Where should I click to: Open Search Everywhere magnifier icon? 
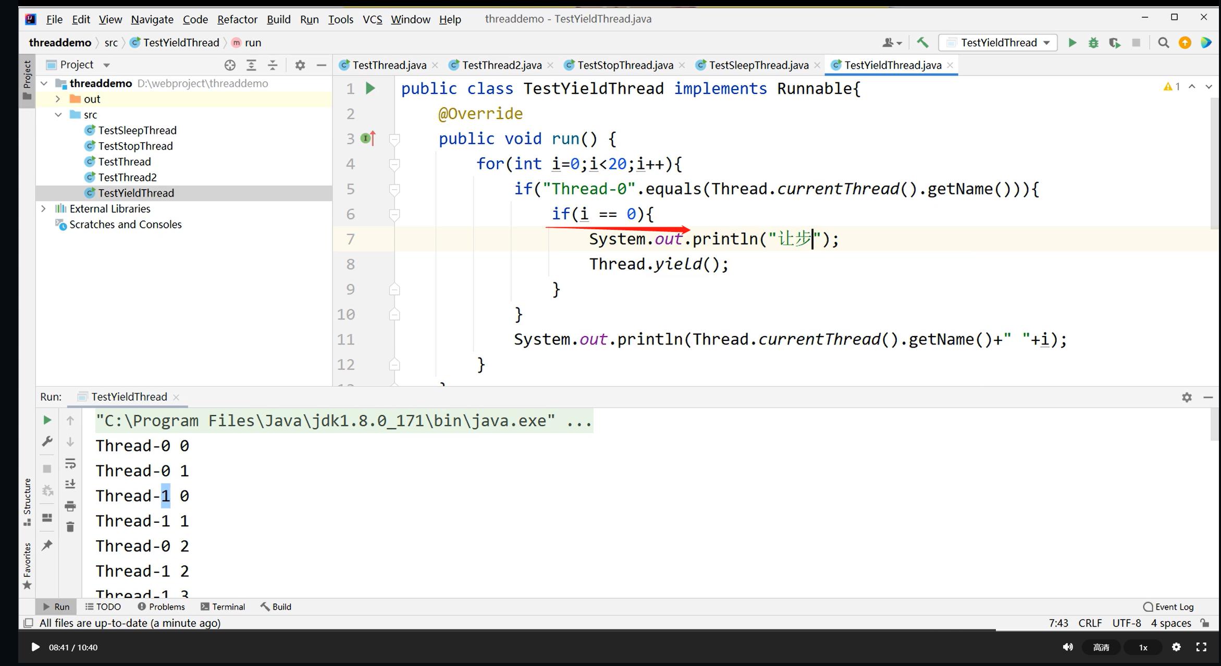click(x=1163, y=43)
